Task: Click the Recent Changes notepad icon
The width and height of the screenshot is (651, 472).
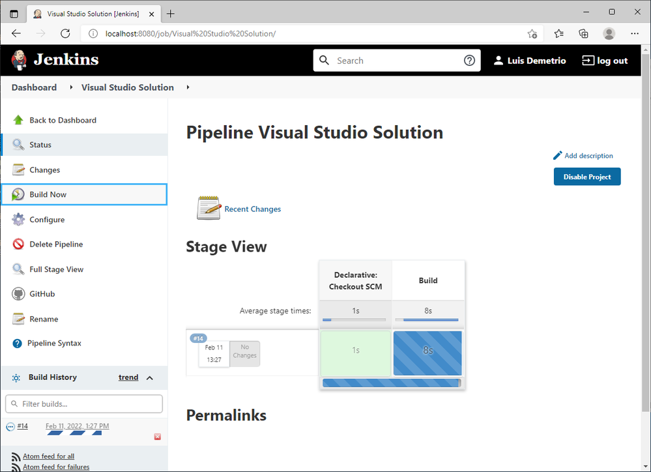Action: point(209,208)
